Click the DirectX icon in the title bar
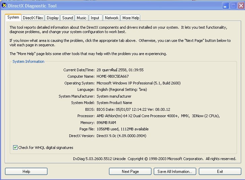The image size is (245, 180). 4,5
